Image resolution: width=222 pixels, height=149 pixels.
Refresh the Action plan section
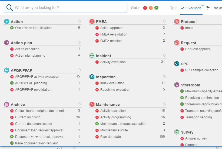tap(79, 42)
